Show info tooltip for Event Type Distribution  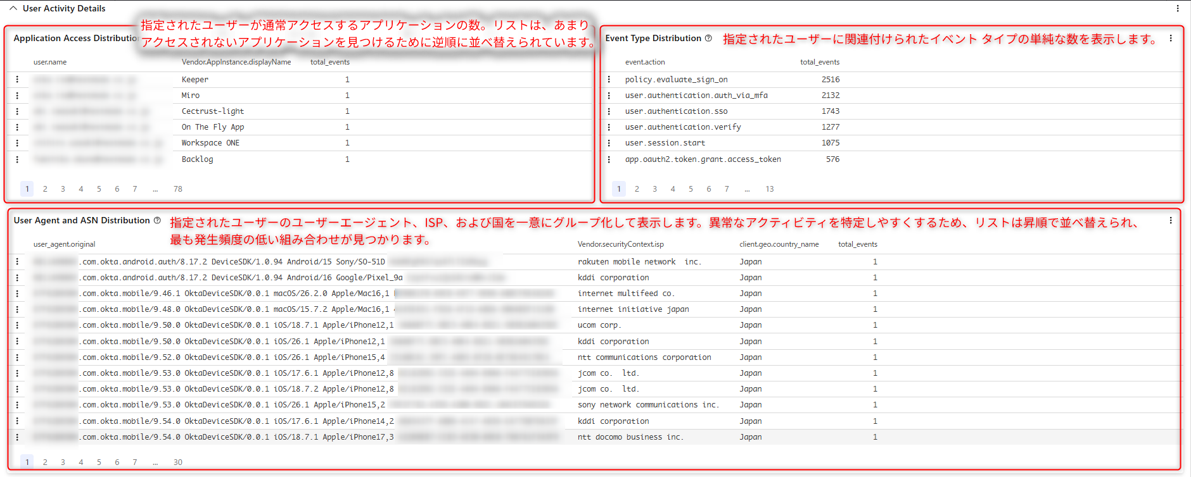[x=708, y=38]
